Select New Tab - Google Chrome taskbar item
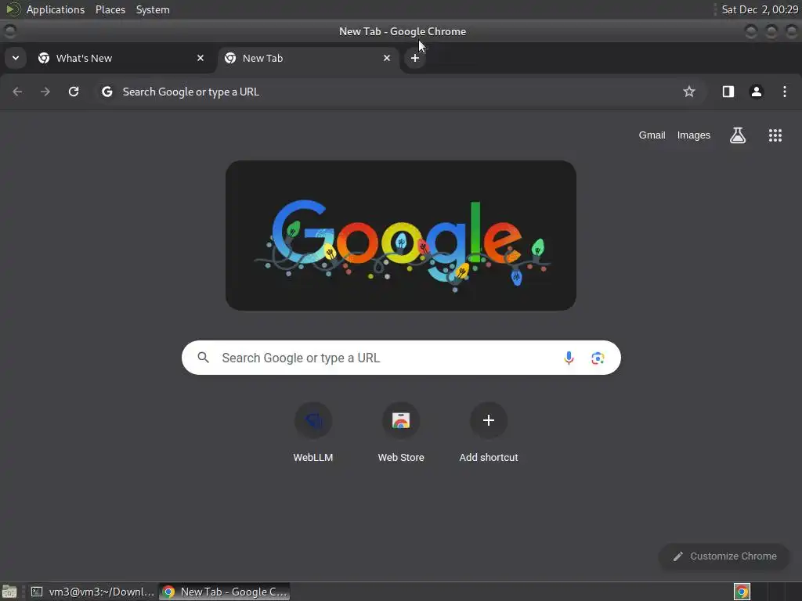802x601 pixels. [x=225, y=592]
